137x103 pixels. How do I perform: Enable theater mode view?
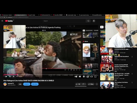pyautogui.click(x=92, y=77)
